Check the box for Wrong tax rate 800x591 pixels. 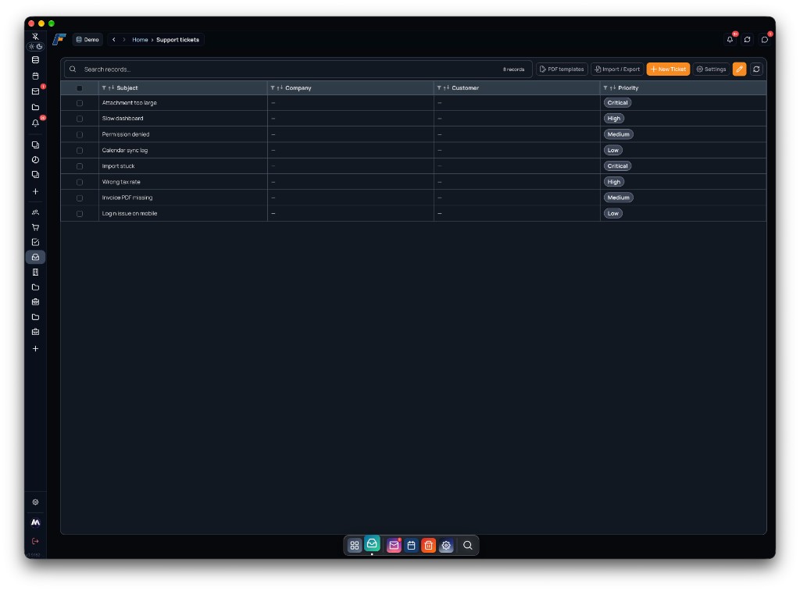click(x=80, y=182)
